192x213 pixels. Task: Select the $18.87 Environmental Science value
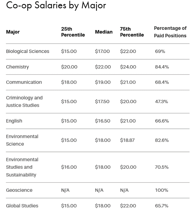(x=128, y=140)
